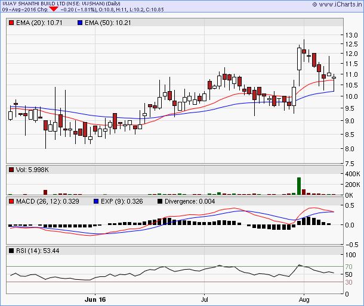The height and width of the screenshot is (306, 364).
Task: Click the 'EMA (50): 10.21' label
Action: [108, 23]
